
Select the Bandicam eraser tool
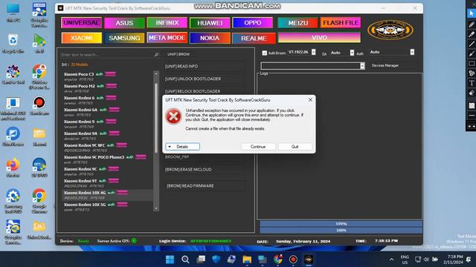[471, 93]
